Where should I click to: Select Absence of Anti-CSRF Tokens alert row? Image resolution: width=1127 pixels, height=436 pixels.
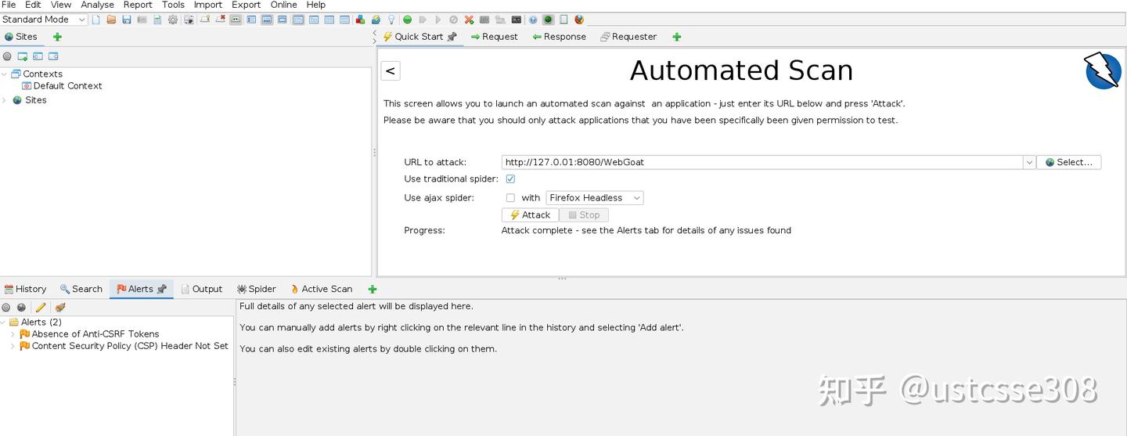89,334
